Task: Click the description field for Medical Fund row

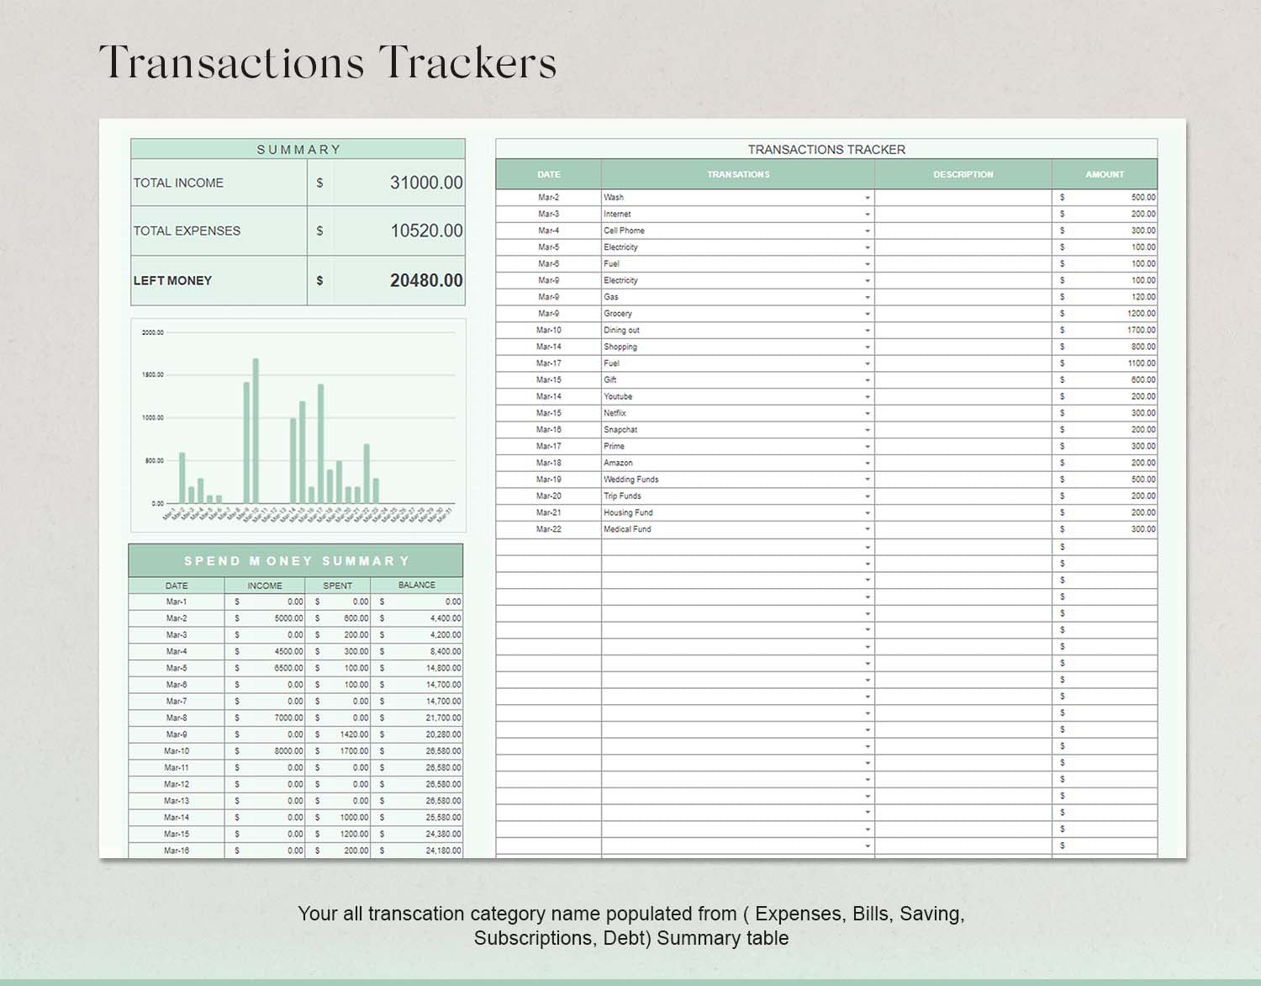Action: point(963,529)
